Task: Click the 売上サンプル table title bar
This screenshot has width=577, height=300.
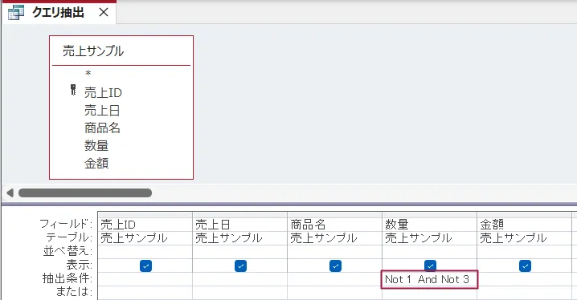Action: pos(121,51)
